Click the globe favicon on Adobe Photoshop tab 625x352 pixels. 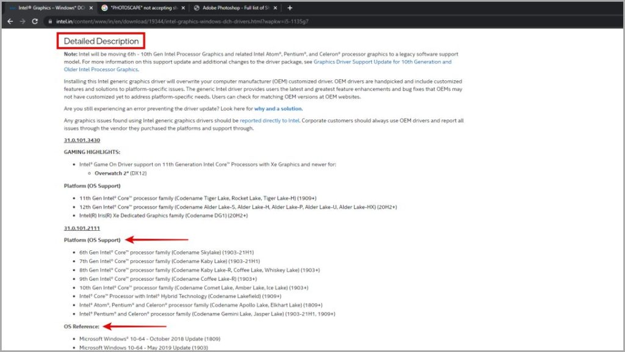(197, 8)
